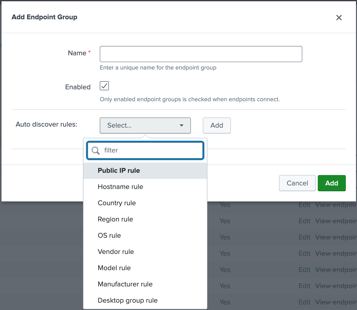This screenshot has width=357, height=310.
Task: Open the Auto discover rules Select dropdown
Action: pos(145,125)
